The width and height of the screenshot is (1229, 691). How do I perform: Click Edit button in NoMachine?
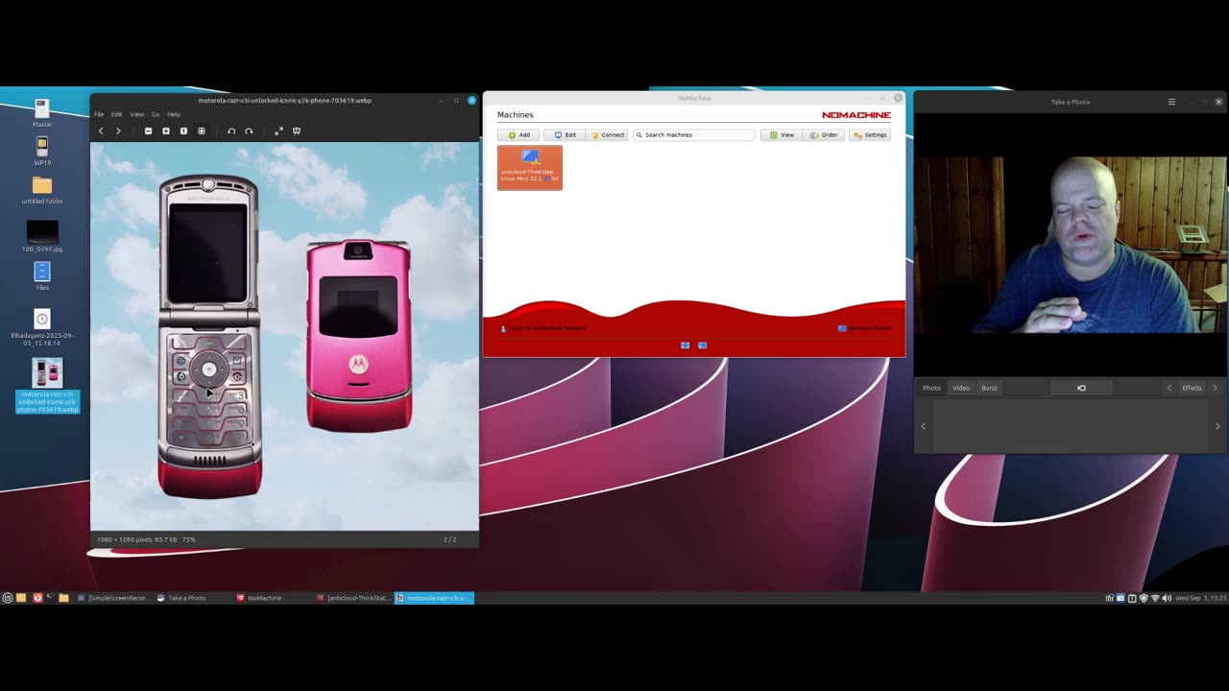tap(565, 134)
